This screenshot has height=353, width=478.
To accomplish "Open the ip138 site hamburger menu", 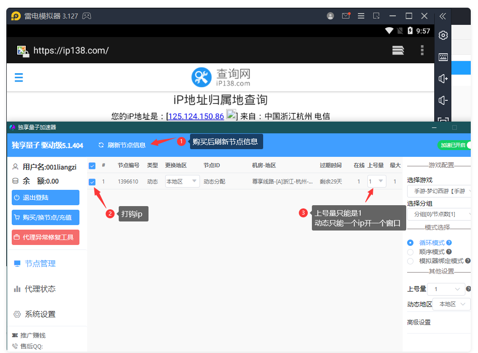I will 19,78.
